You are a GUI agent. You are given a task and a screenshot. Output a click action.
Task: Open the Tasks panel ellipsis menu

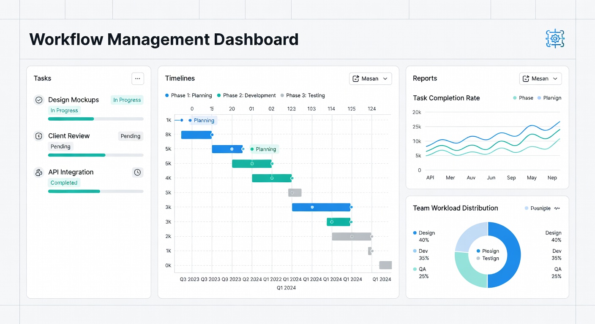pyautogui.click(x=138, y=78)
